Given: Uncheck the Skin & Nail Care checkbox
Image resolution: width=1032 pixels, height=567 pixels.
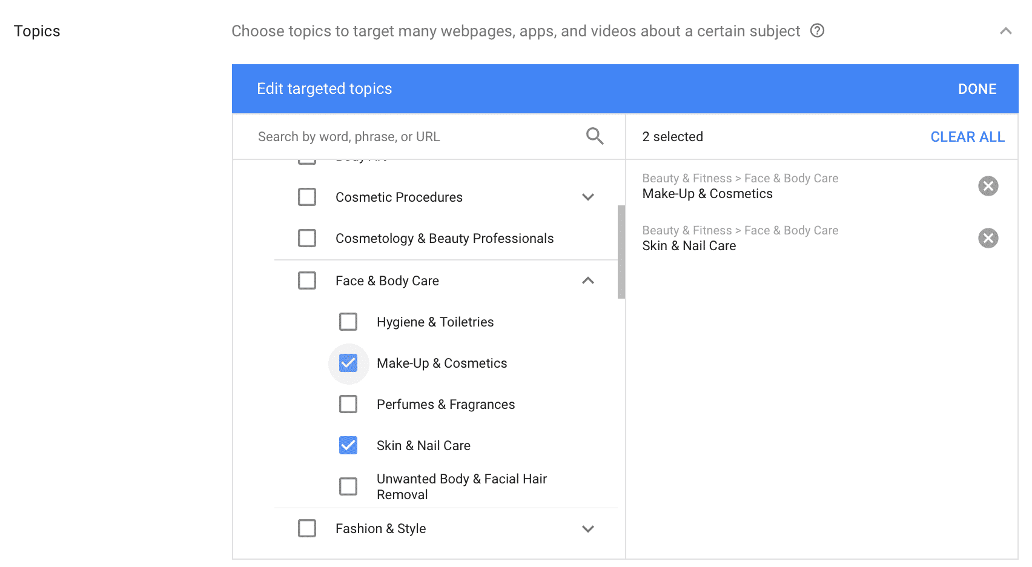Looking at the screenshot, I should tap(348, 445).
